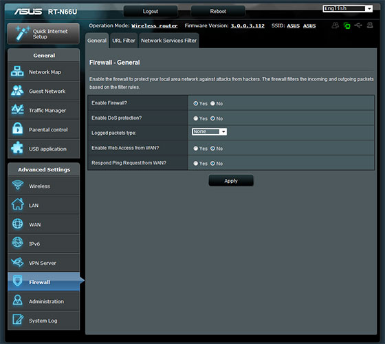Viewport: 385px width, 344px height.
Task: Open Traffic Manager graph icon
Action: point(17,109)
